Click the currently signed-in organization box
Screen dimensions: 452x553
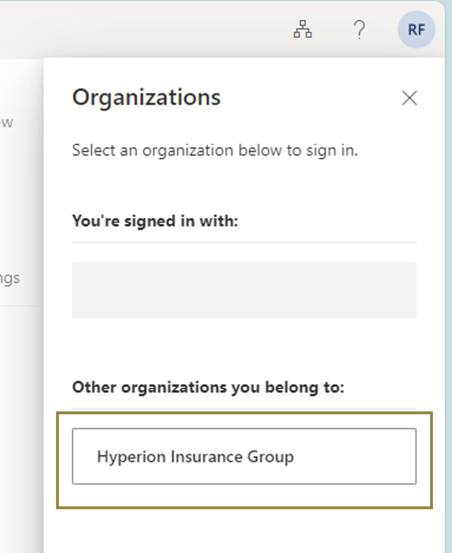point(244,290)
